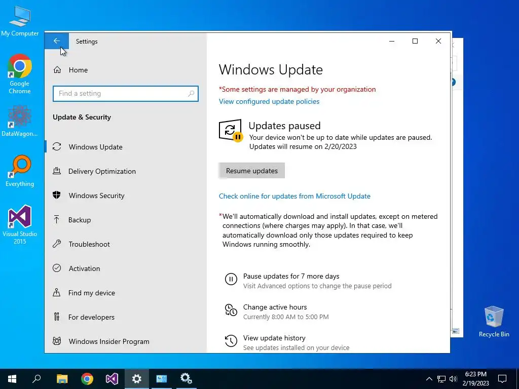Open Change active hours option
This screenshot has width=519, height=389.
click(275, 307)
